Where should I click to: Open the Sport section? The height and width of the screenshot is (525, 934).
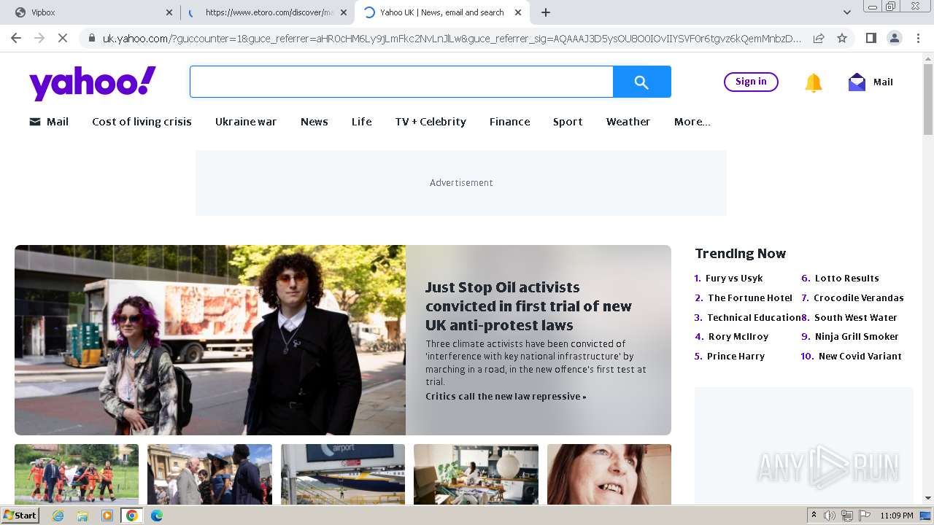568,122
